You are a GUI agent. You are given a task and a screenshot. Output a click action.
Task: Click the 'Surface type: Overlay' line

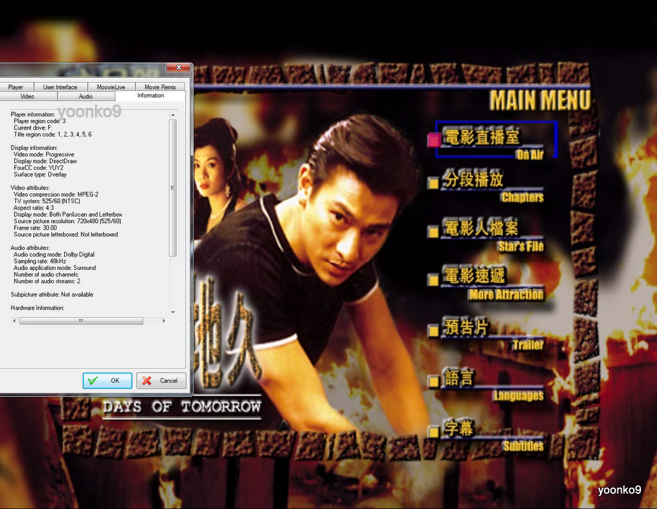pyautogui.click(x=40, y=174)
